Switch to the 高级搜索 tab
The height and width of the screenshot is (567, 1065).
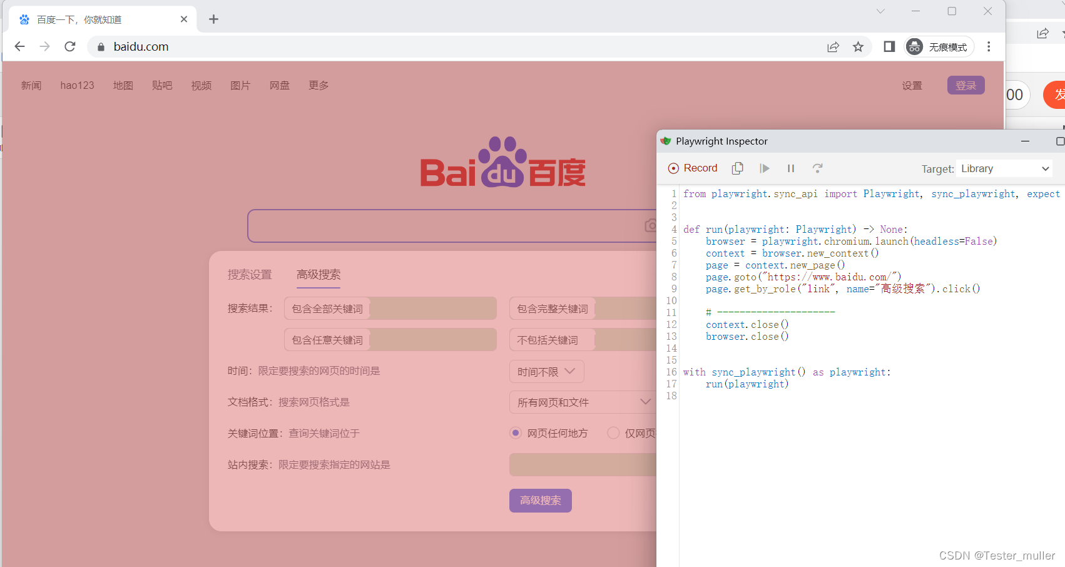click(318, 275)
